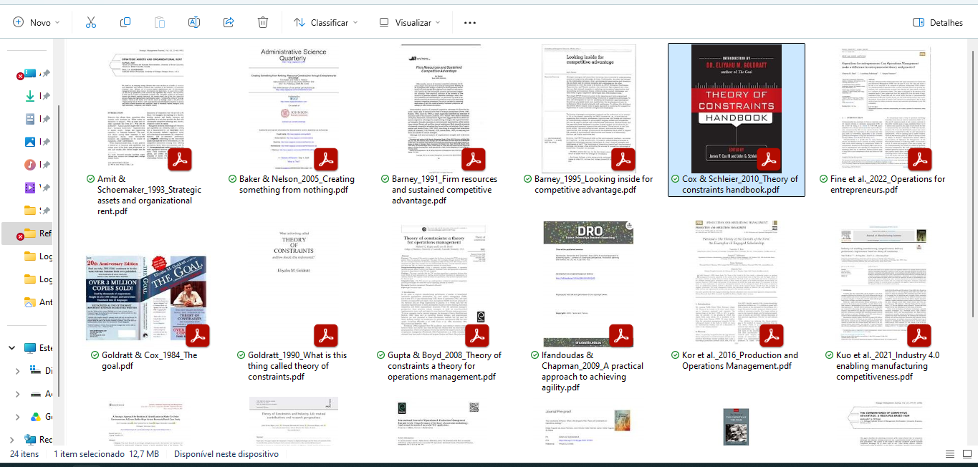Click file name 'Goldratt & Cox_1984_The goal.pdf'
Image resolution: width=978 pixels, height=467 pixels.
[149, 360]
